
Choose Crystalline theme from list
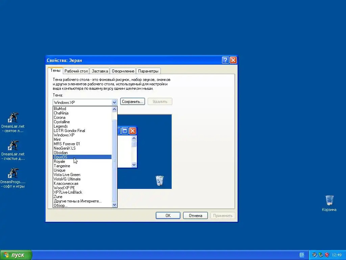(x=82, y=122)
